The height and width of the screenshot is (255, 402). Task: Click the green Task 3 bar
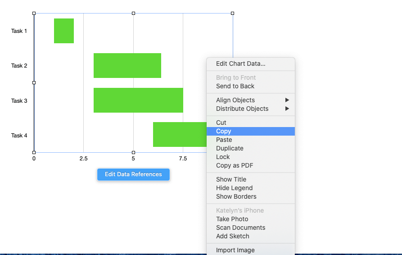[138, 100]
